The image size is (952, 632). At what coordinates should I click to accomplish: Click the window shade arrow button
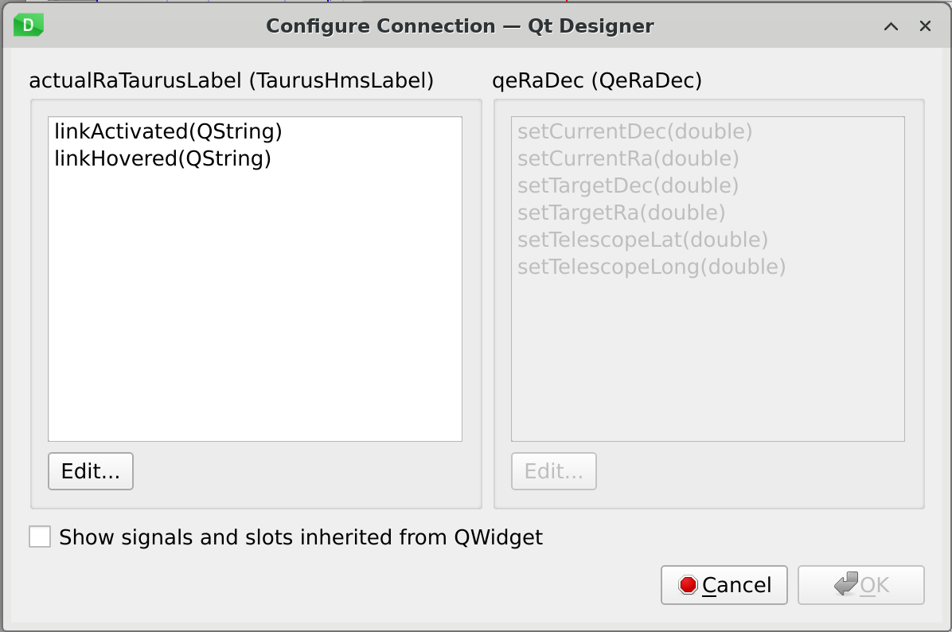point(891,26)
